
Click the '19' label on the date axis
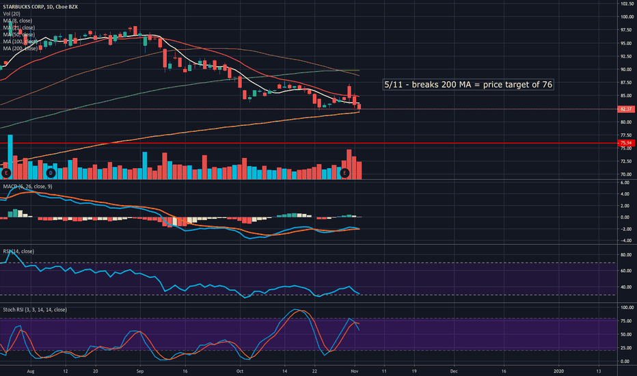coord(414,371)
